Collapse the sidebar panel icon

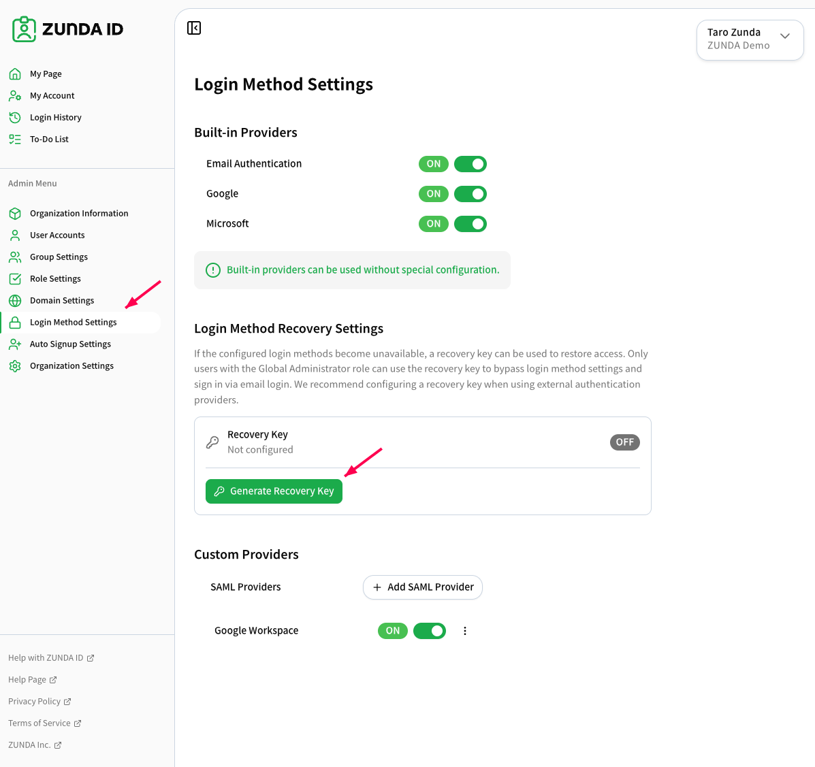[194, 28]
